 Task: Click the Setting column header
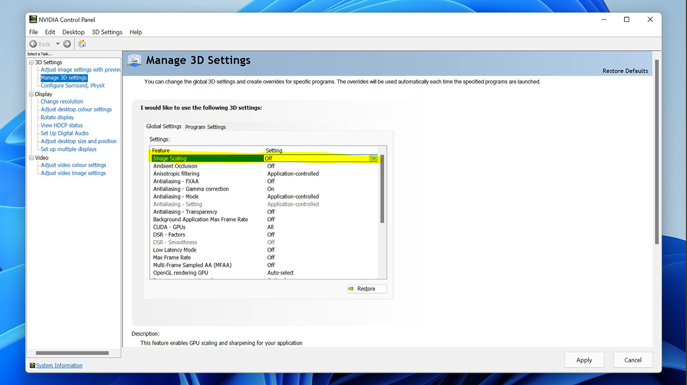point(321,151)
